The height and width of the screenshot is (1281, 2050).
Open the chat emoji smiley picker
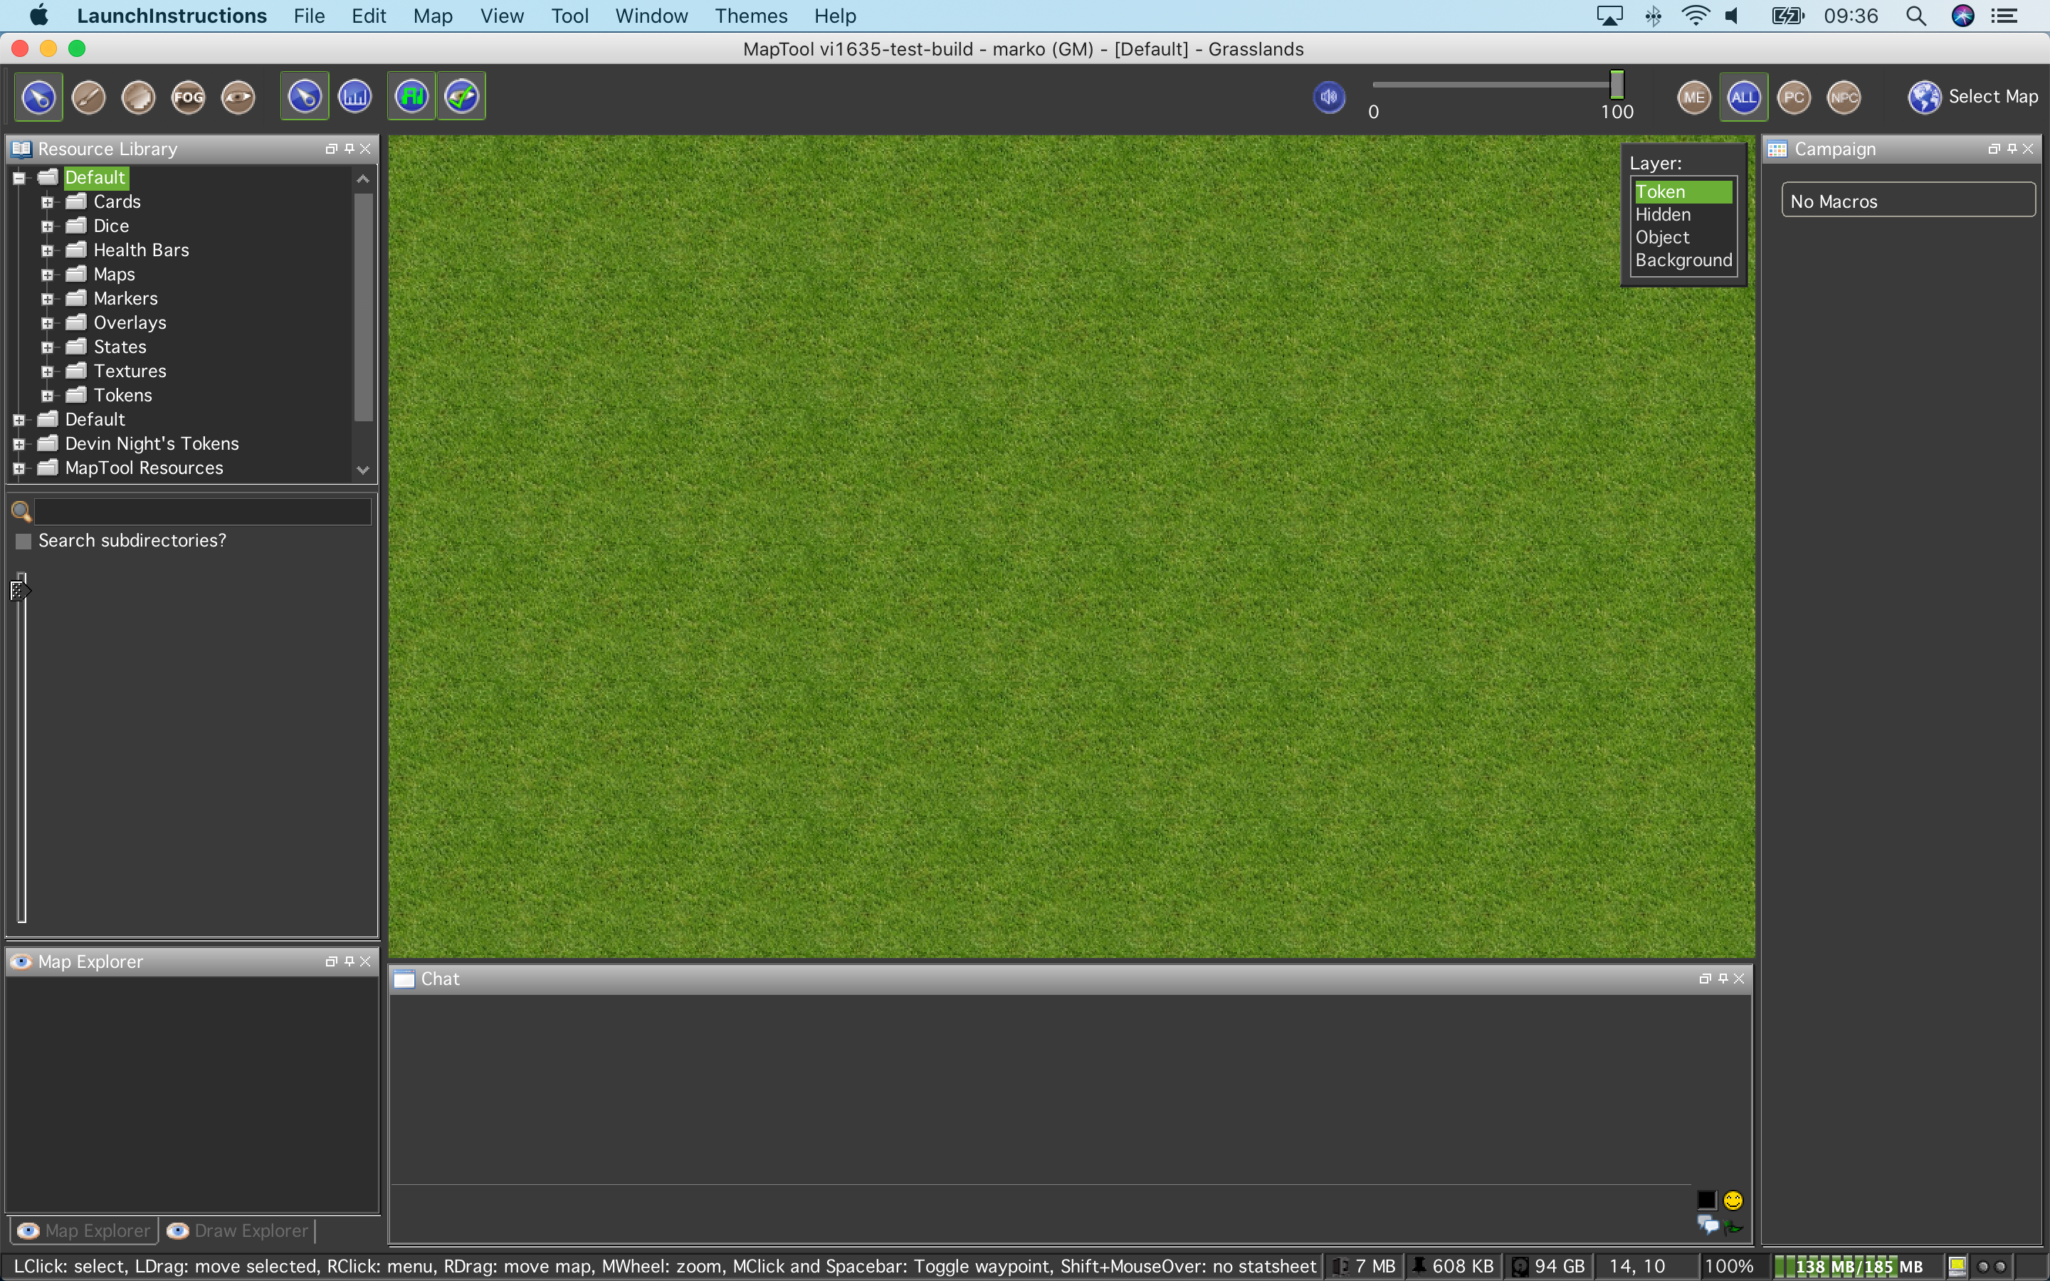pos(1733,1200)
